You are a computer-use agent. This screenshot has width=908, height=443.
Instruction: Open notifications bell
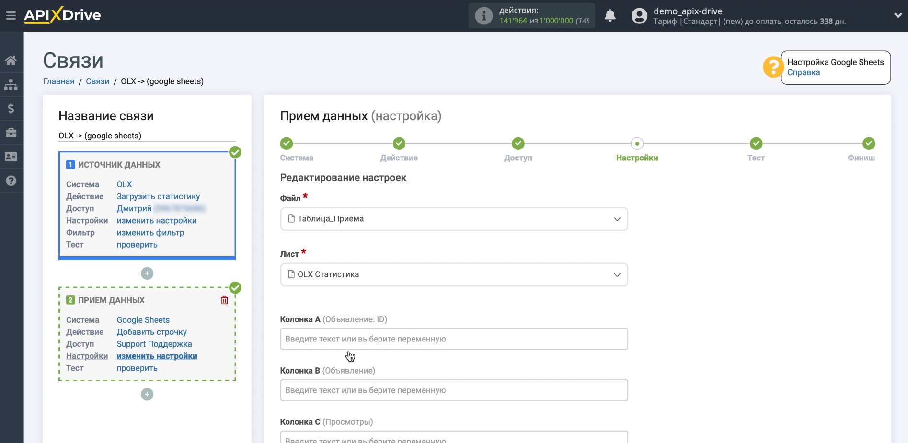(x=610, y=16)
